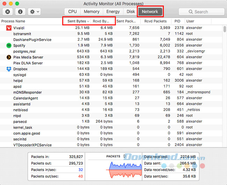The width and height of the screenshot is (227, 185).
Task: Switch to the CPU tab
Action: pyautogui.click(x=73, y=12)
